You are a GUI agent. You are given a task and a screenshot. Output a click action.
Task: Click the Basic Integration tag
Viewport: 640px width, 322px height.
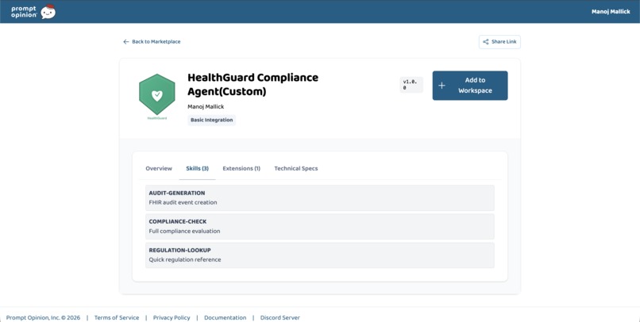point(211,120)
